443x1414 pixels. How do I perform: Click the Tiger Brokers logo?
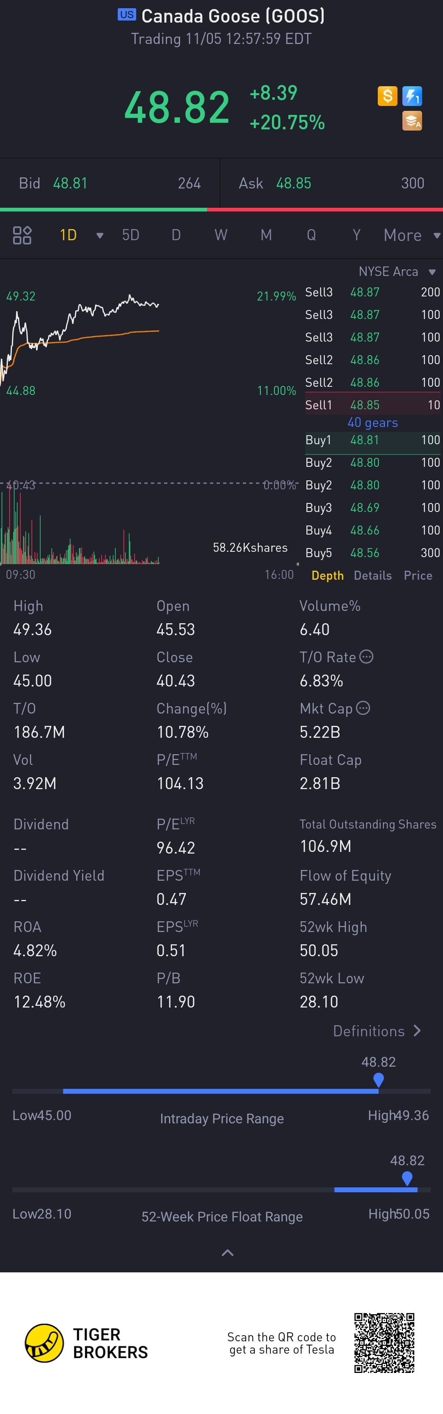click(87, 1343)
